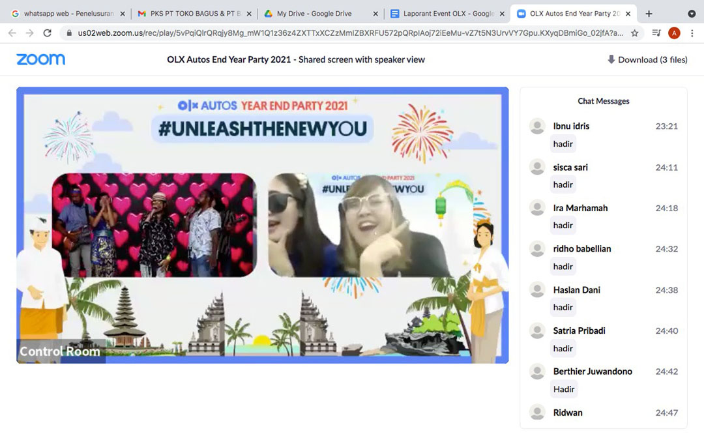Jump to chat timestamp 24:38
The height and width of the screenshot is (440, 704).
coord(666,290)
